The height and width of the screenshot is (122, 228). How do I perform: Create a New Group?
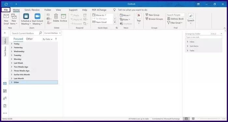coord(152,15)
